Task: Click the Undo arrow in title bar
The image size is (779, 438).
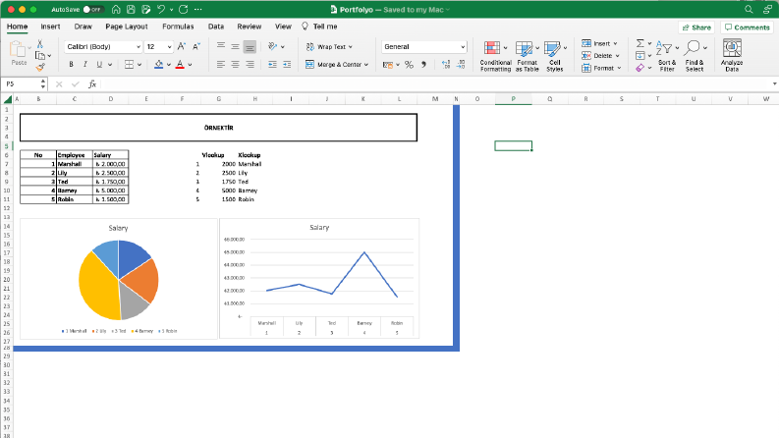Action: click(161, 10)
